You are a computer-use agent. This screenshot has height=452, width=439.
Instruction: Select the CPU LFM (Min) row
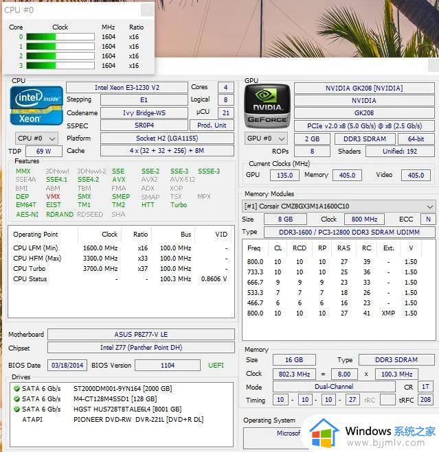tap(121, 248)
